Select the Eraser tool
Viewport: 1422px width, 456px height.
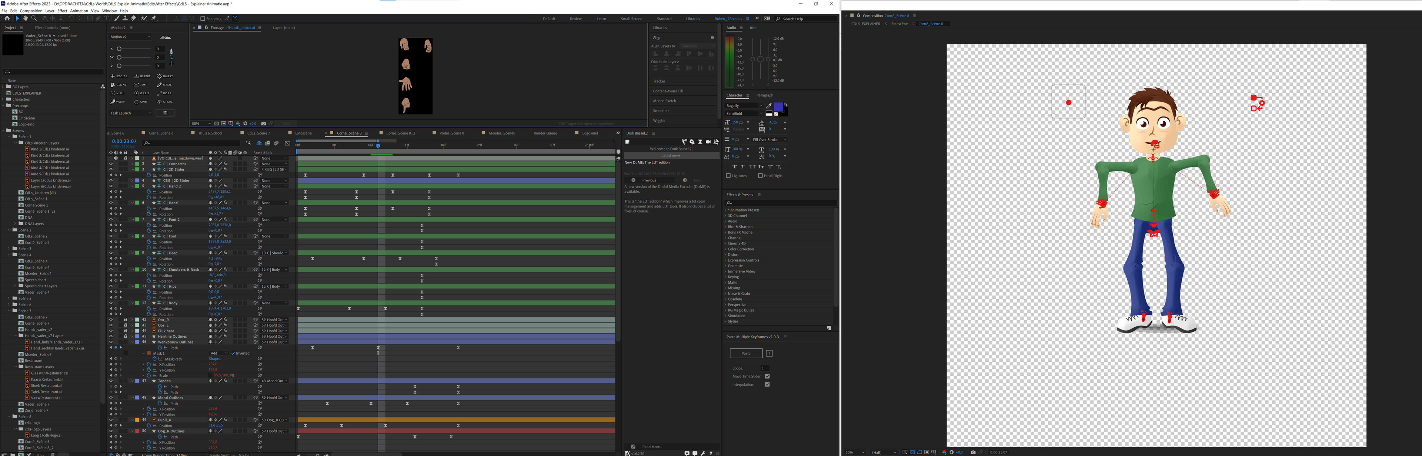click(x=134, y=18)
